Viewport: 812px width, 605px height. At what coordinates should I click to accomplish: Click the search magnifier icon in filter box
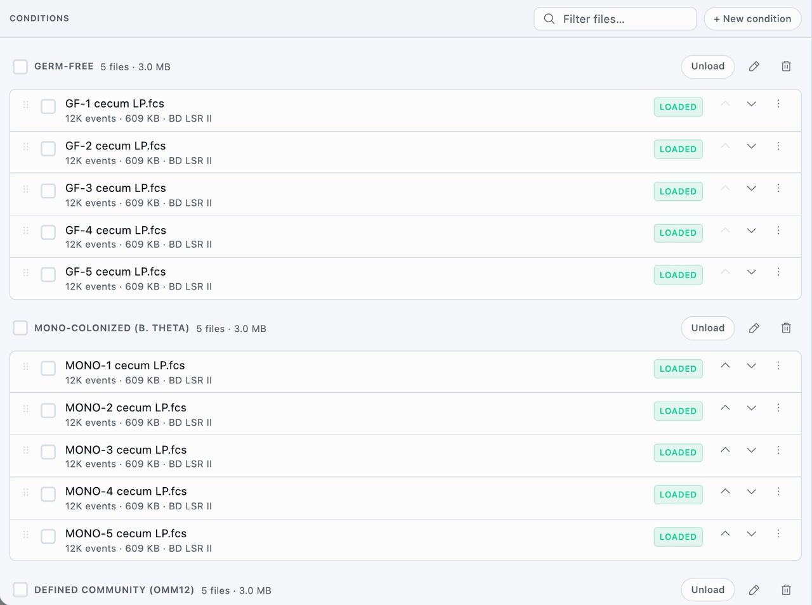[549, 19]
